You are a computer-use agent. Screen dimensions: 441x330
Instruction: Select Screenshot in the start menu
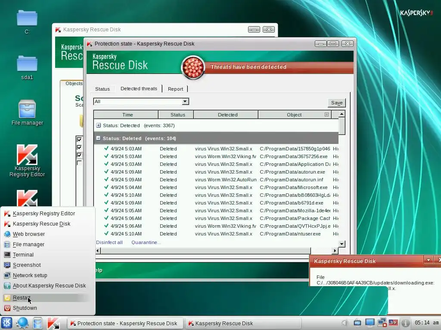[x=27, y=265]
